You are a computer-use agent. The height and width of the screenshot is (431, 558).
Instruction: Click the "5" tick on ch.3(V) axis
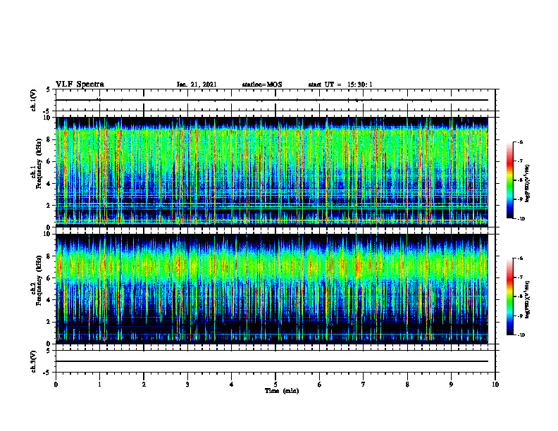49,351
